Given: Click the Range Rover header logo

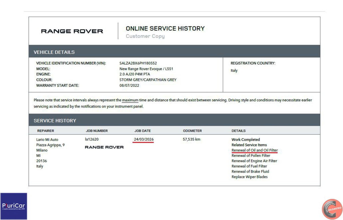Looking at the screenshot, I should (x=72, y=31).
